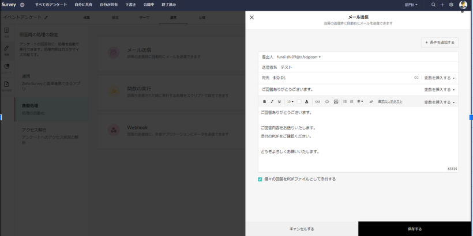
Task: Click the insert image icon
Action: pos(336,101)
